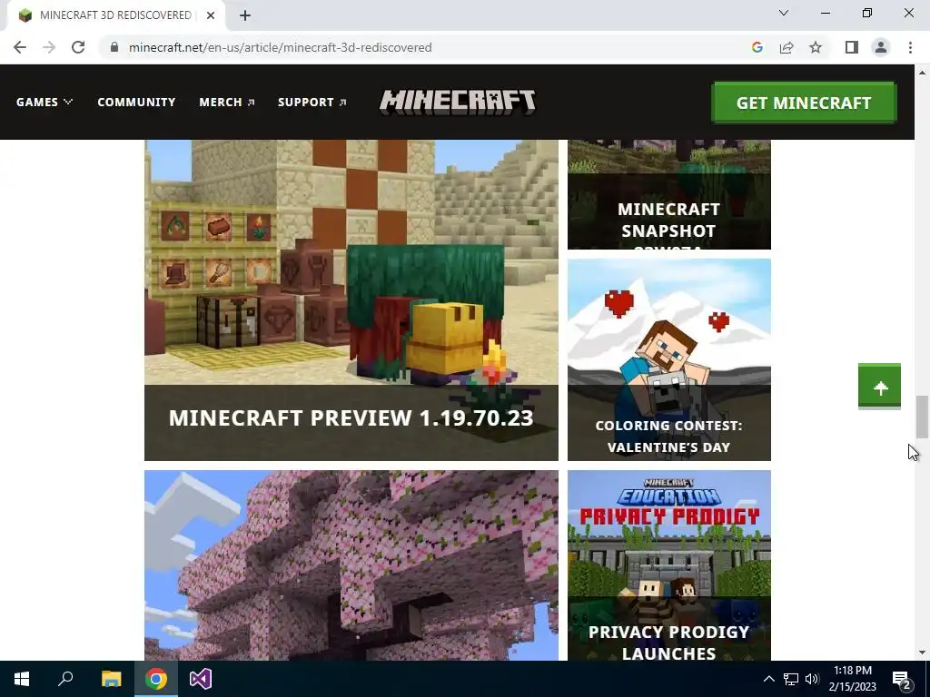Screen dimensions: 930x697
Task: Click the scrollbar up arrow
Action: pyautogui.click(x=922, y=73)
